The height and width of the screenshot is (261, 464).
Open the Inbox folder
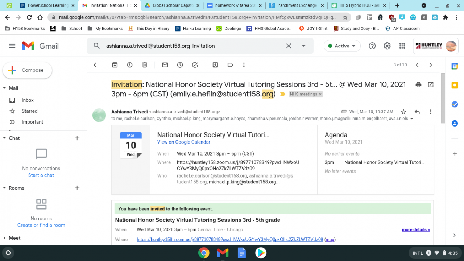28,100
